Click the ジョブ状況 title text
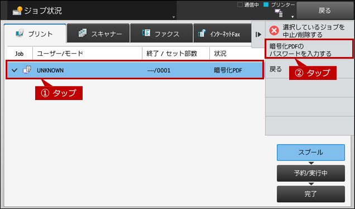Viewport: 355px width, 209px height. (x=43, y=11)
